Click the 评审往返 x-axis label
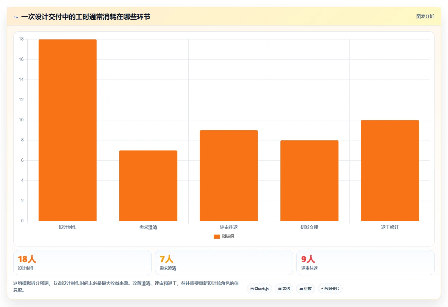The width and height of the screenshot is (448, 307). coord(229,227)
